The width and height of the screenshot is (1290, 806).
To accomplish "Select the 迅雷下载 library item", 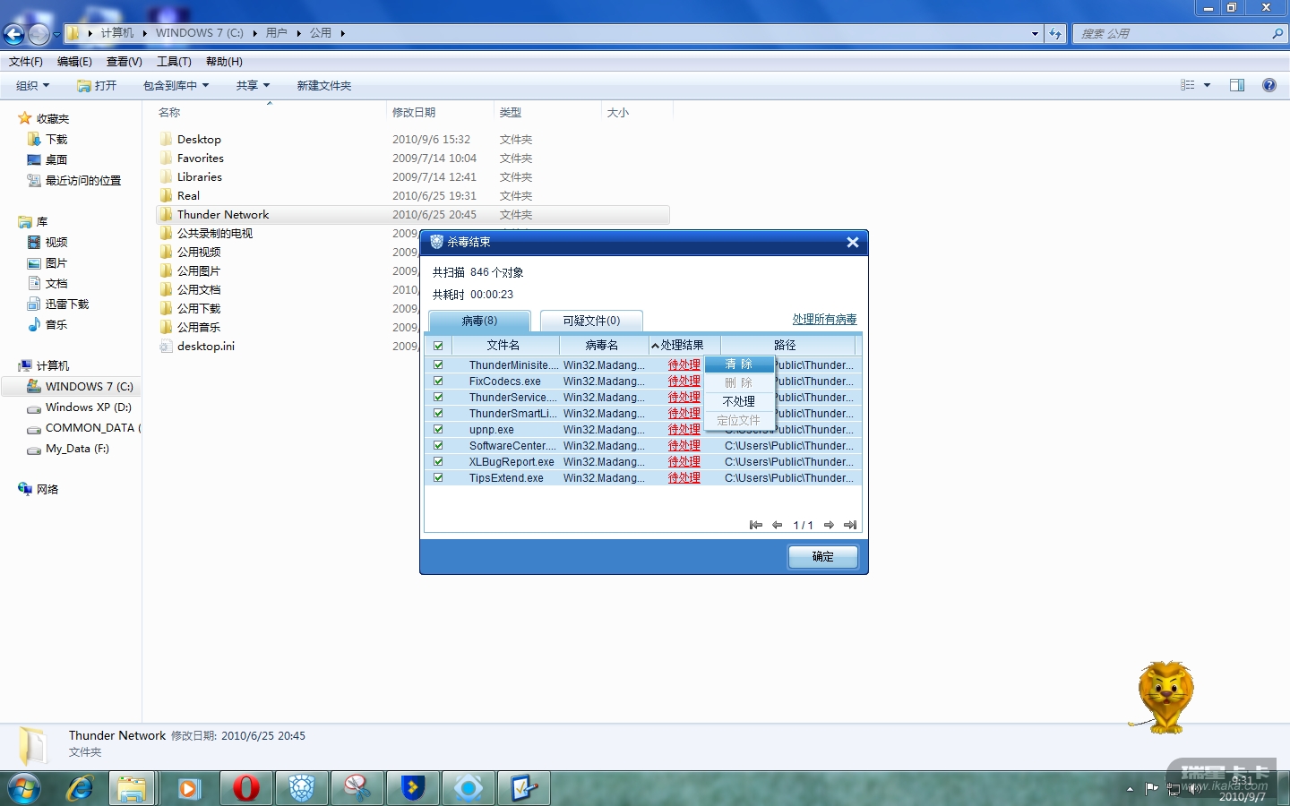I will pyautogui.click(x=58, y=304).
